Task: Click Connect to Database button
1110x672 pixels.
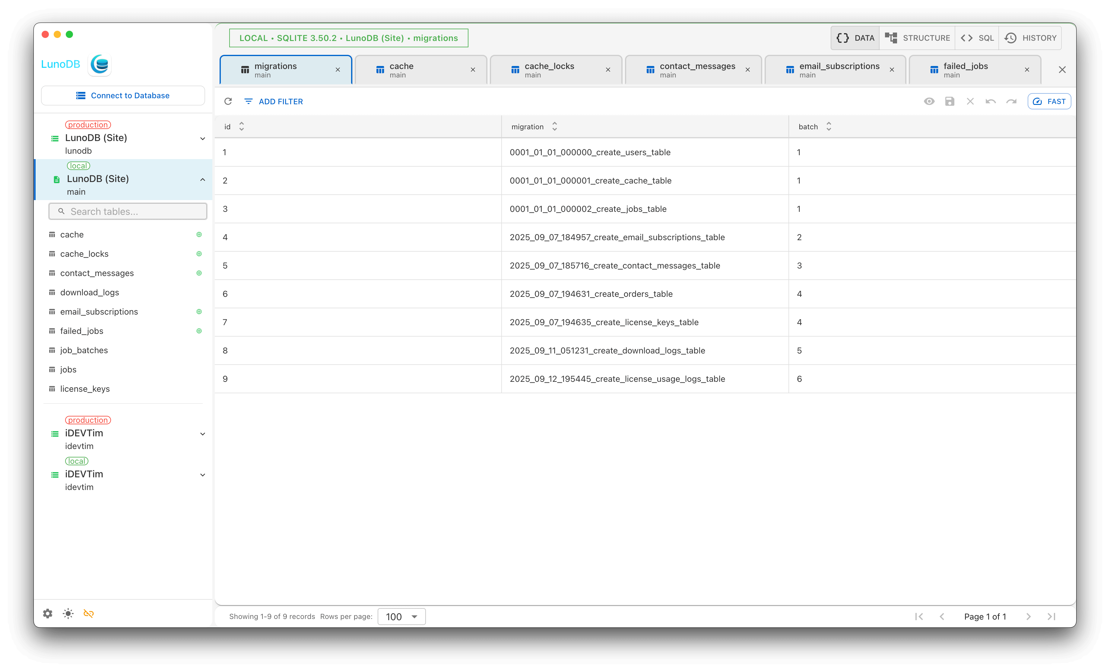Action: point(123,96)
